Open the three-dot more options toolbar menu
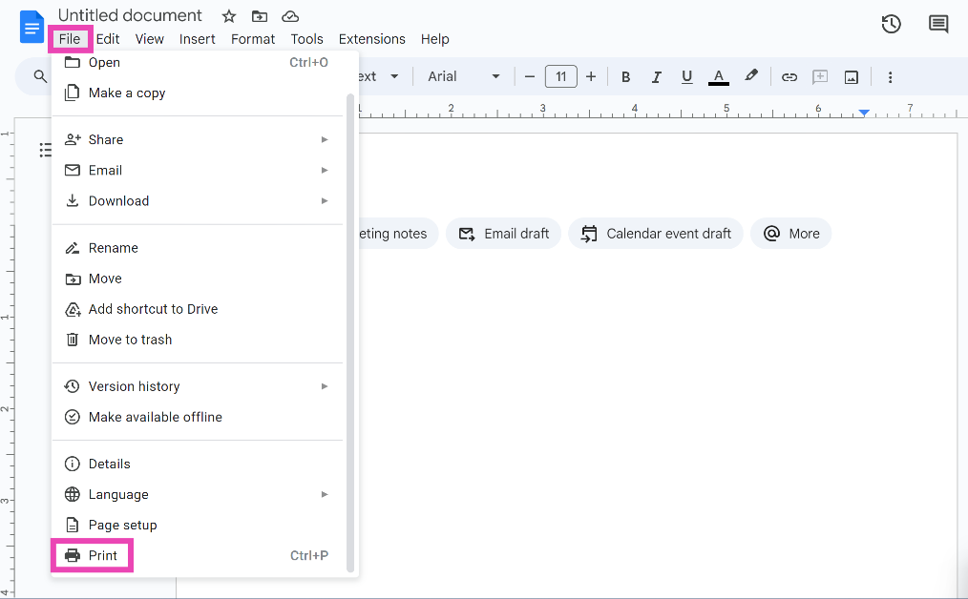The image size is (968, 599). [x=890, y=77]
